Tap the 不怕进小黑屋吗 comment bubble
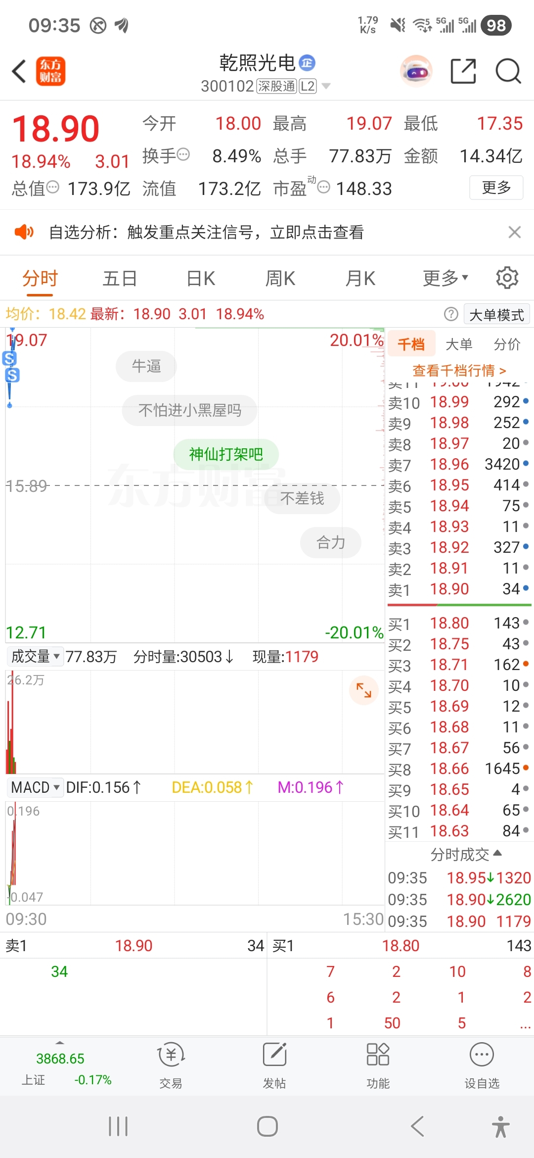Screen dimensions: 534x1158 point(190,410)
